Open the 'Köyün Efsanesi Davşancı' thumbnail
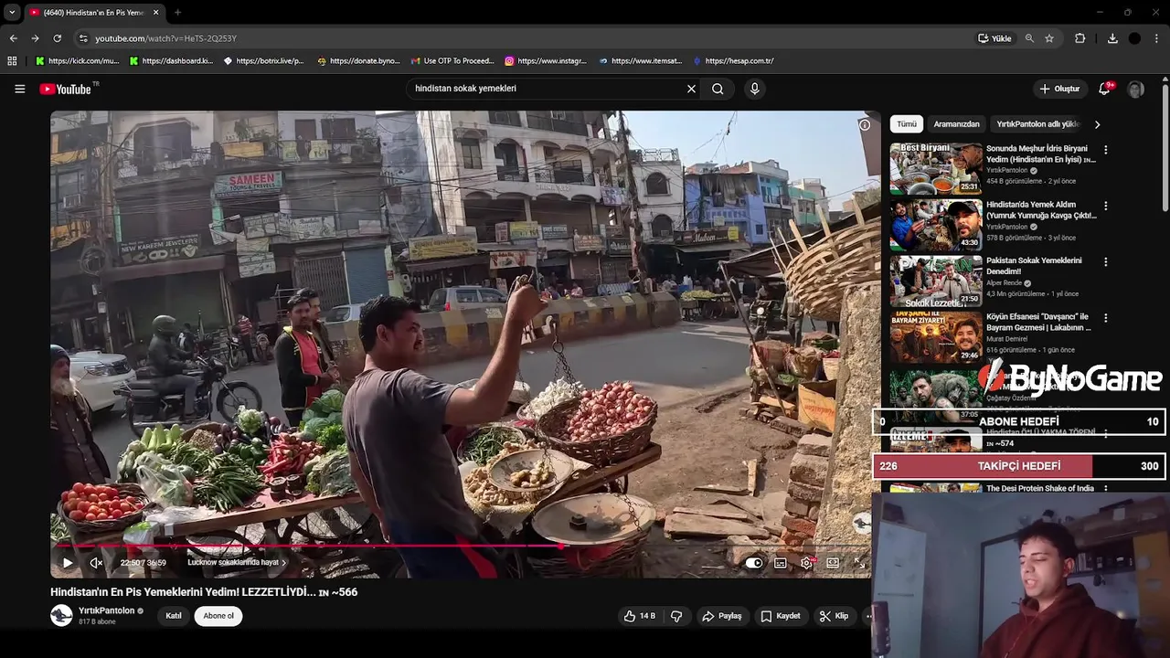1170x658 pixels. pos(936,337)
